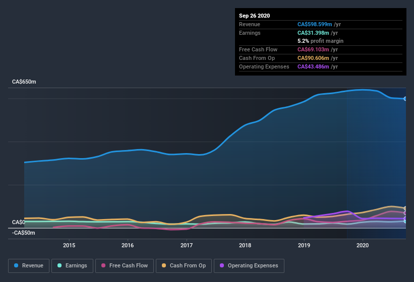
Task: Click the Revenue endpoint marker on chart
Action: click(x=405, y=99)
